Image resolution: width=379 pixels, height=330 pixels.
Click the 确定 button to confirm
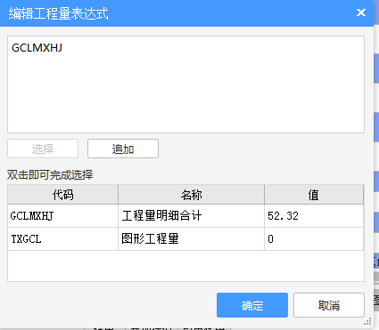tap(252, 305)
